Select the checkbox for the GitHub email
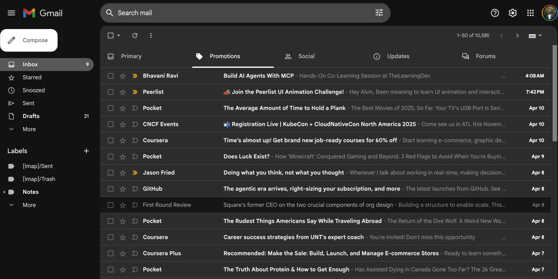 tap(110, 189)
